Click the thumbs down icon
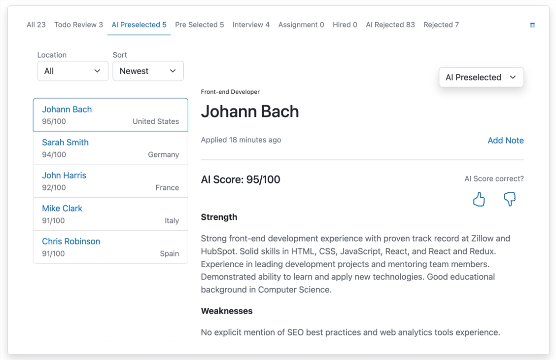Screen dimensions: 556x360 click(x=509, y=199)
